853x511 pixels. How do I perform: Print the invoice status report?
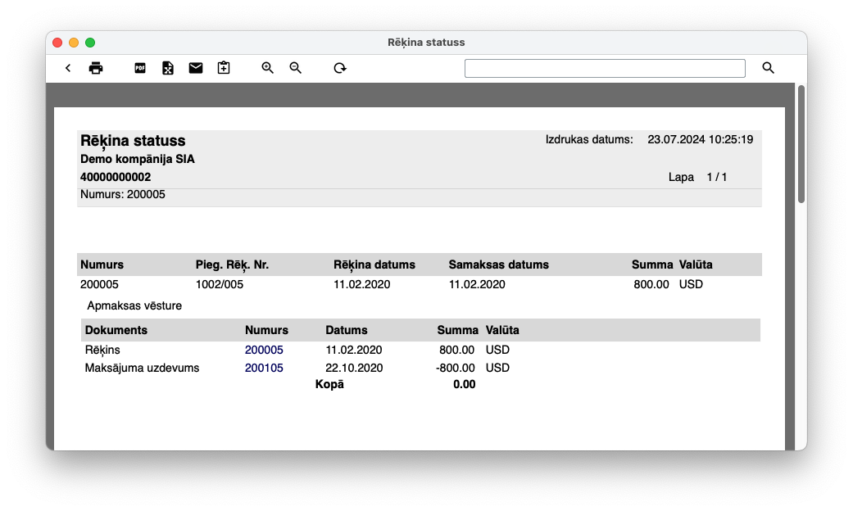point(96,68)
